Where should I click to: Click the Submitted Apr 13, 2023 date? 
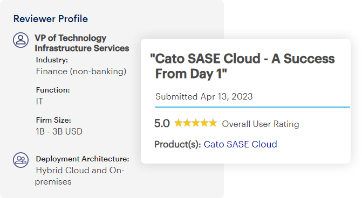click(x=204, y=96)
